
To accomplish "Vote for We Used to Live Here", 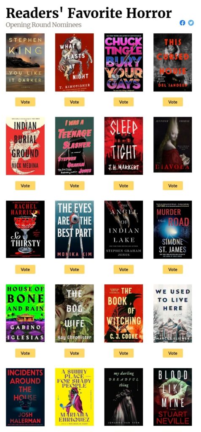I will tap(173, 353).
